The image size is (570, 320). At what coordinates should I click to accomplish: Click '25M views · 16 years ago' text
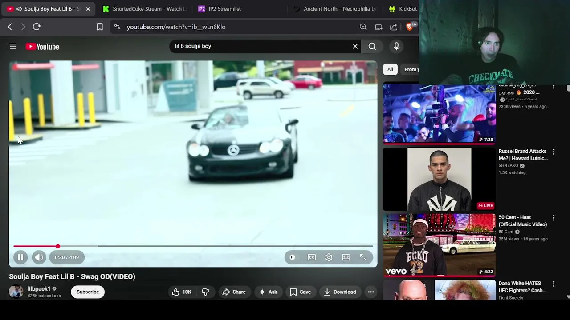[x=523, y=239]
